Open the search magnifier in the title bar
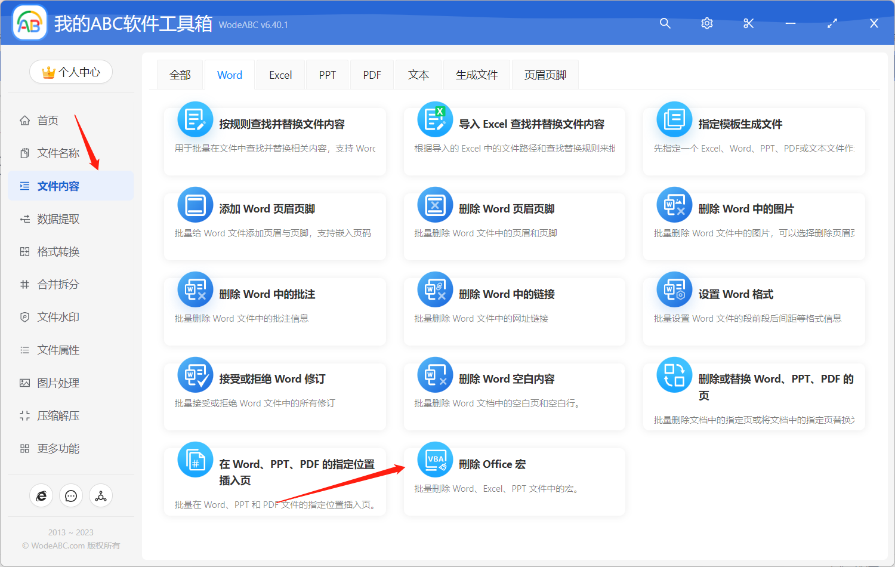895x567 pixels. (x=665, y=23)
